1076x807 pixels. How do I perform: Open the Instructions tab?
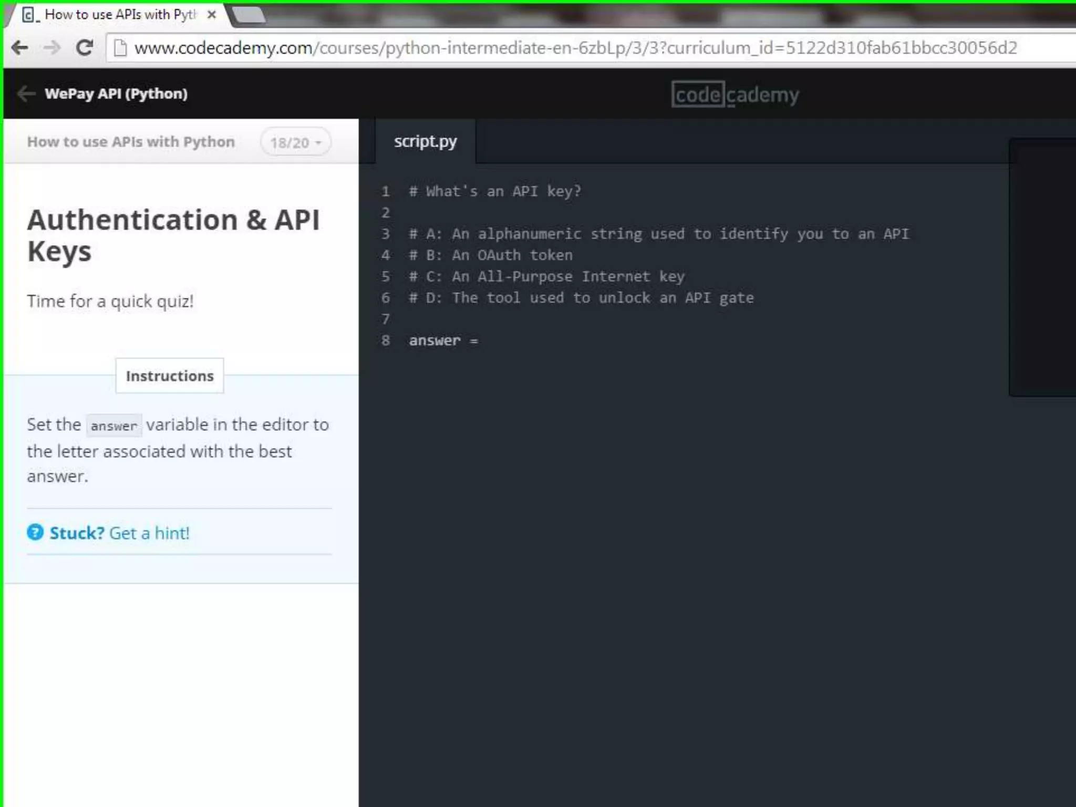[x=170, y=376]
